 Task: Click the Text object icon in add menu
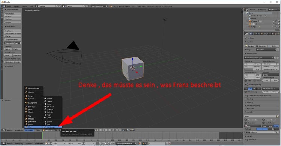point(26,116)
